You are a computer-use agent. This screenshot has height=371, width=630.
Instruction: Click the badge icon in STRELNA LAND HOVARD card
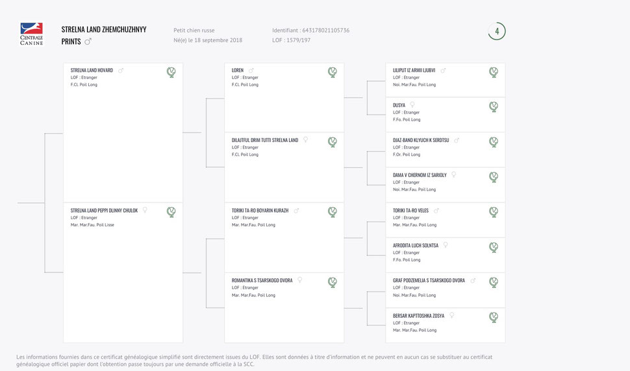[171, 72]
